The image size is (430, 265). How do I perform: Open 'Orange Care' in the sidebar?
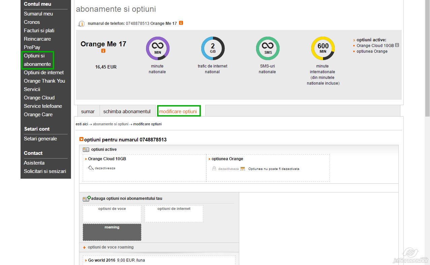point(38,115)
